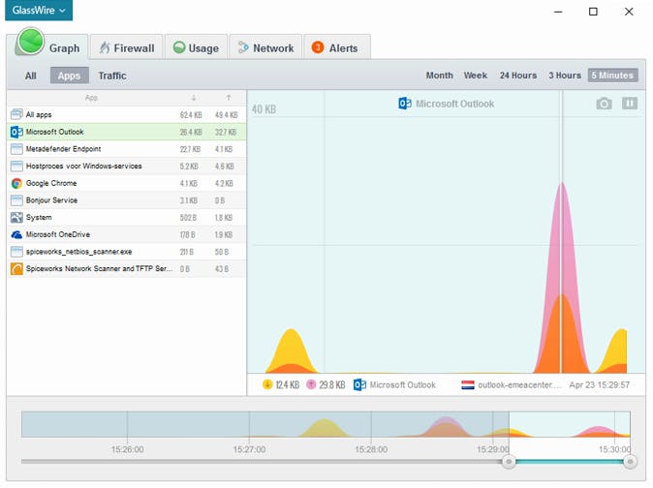The height and width of the screenshot is (488, 653).
Task: Click the 15:26:00 timeline marker
Action: pos(127,449)
